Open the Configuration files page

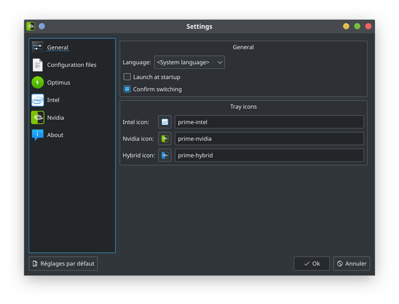coord(72,65)
